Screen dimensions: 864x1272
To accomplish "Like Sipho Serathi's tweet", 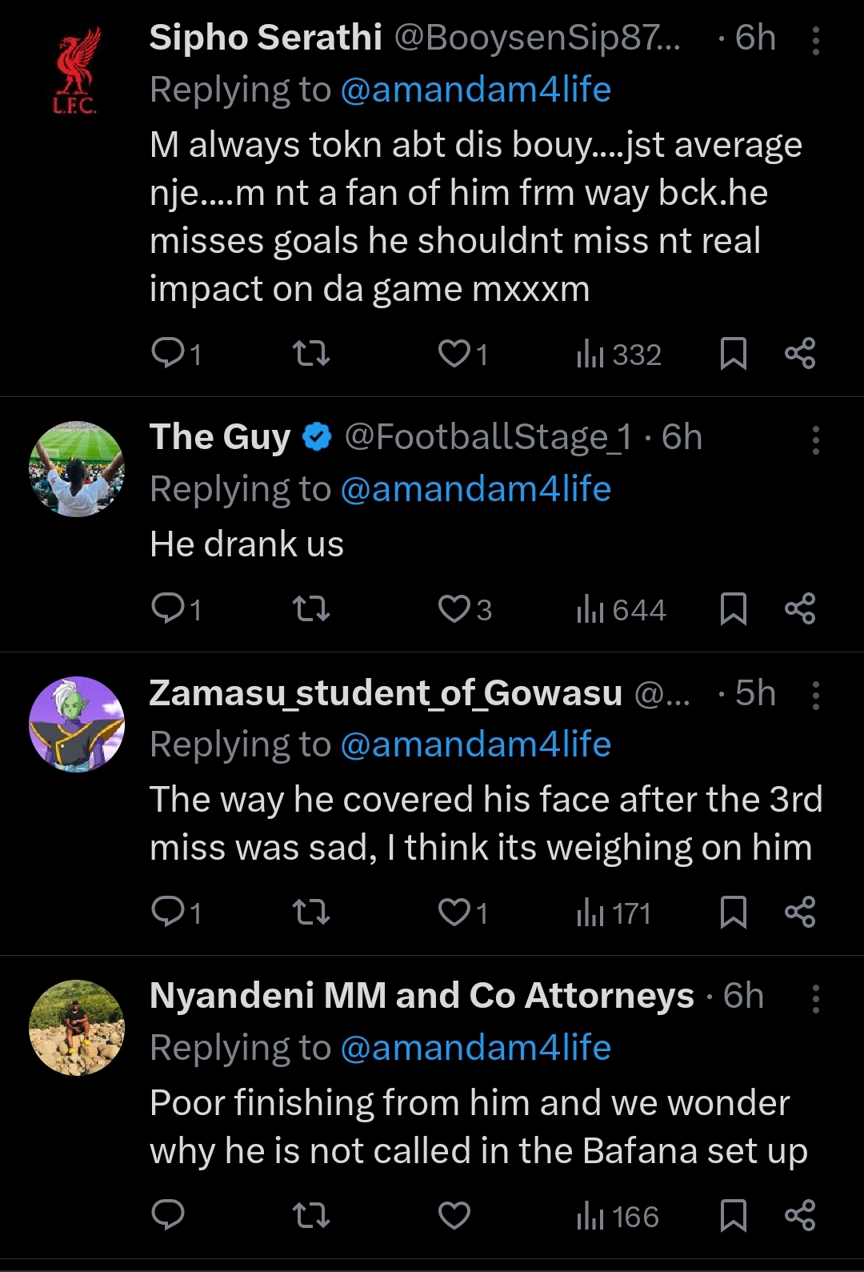I will tap(454, 353).
